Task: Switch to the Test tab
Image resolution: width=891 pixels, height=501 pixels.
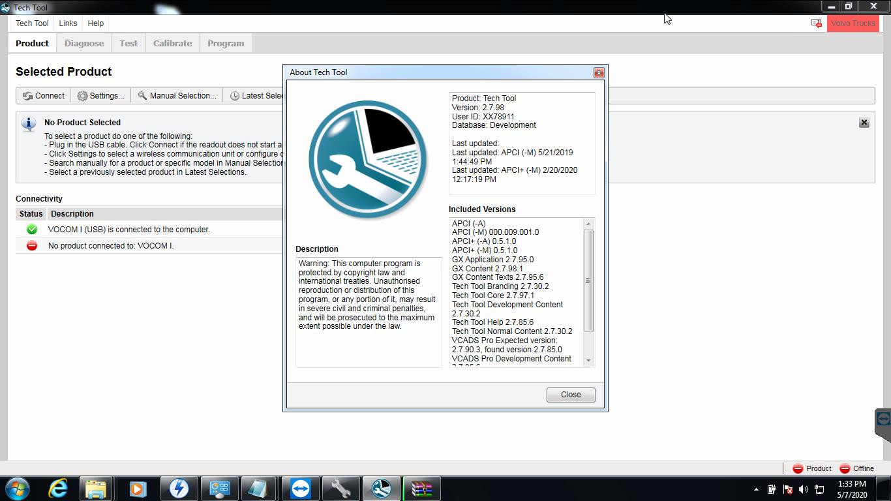Action: point(128,43)
